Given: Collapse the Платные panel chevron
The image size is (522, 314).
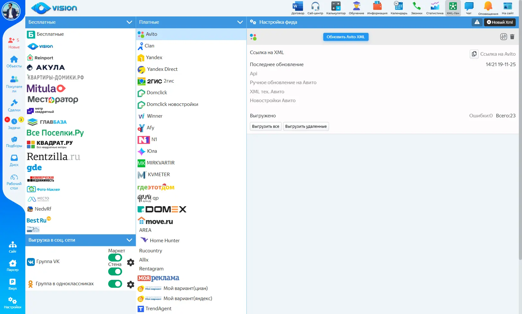Looking at the screenshot, I should coord(240,22).
